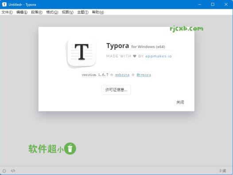Toggle source code mode icon
233x175 pixels.
click(x=13, y=171)
